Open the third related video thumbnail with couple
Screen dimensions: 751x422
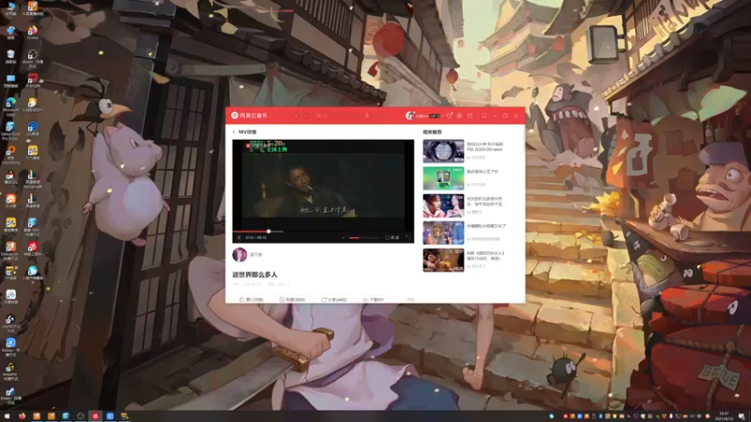point(443,205)
